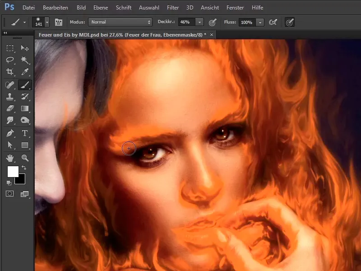Open the 3D menu
Viewport: 361px width, 271px height.
[x=190, y=8]
